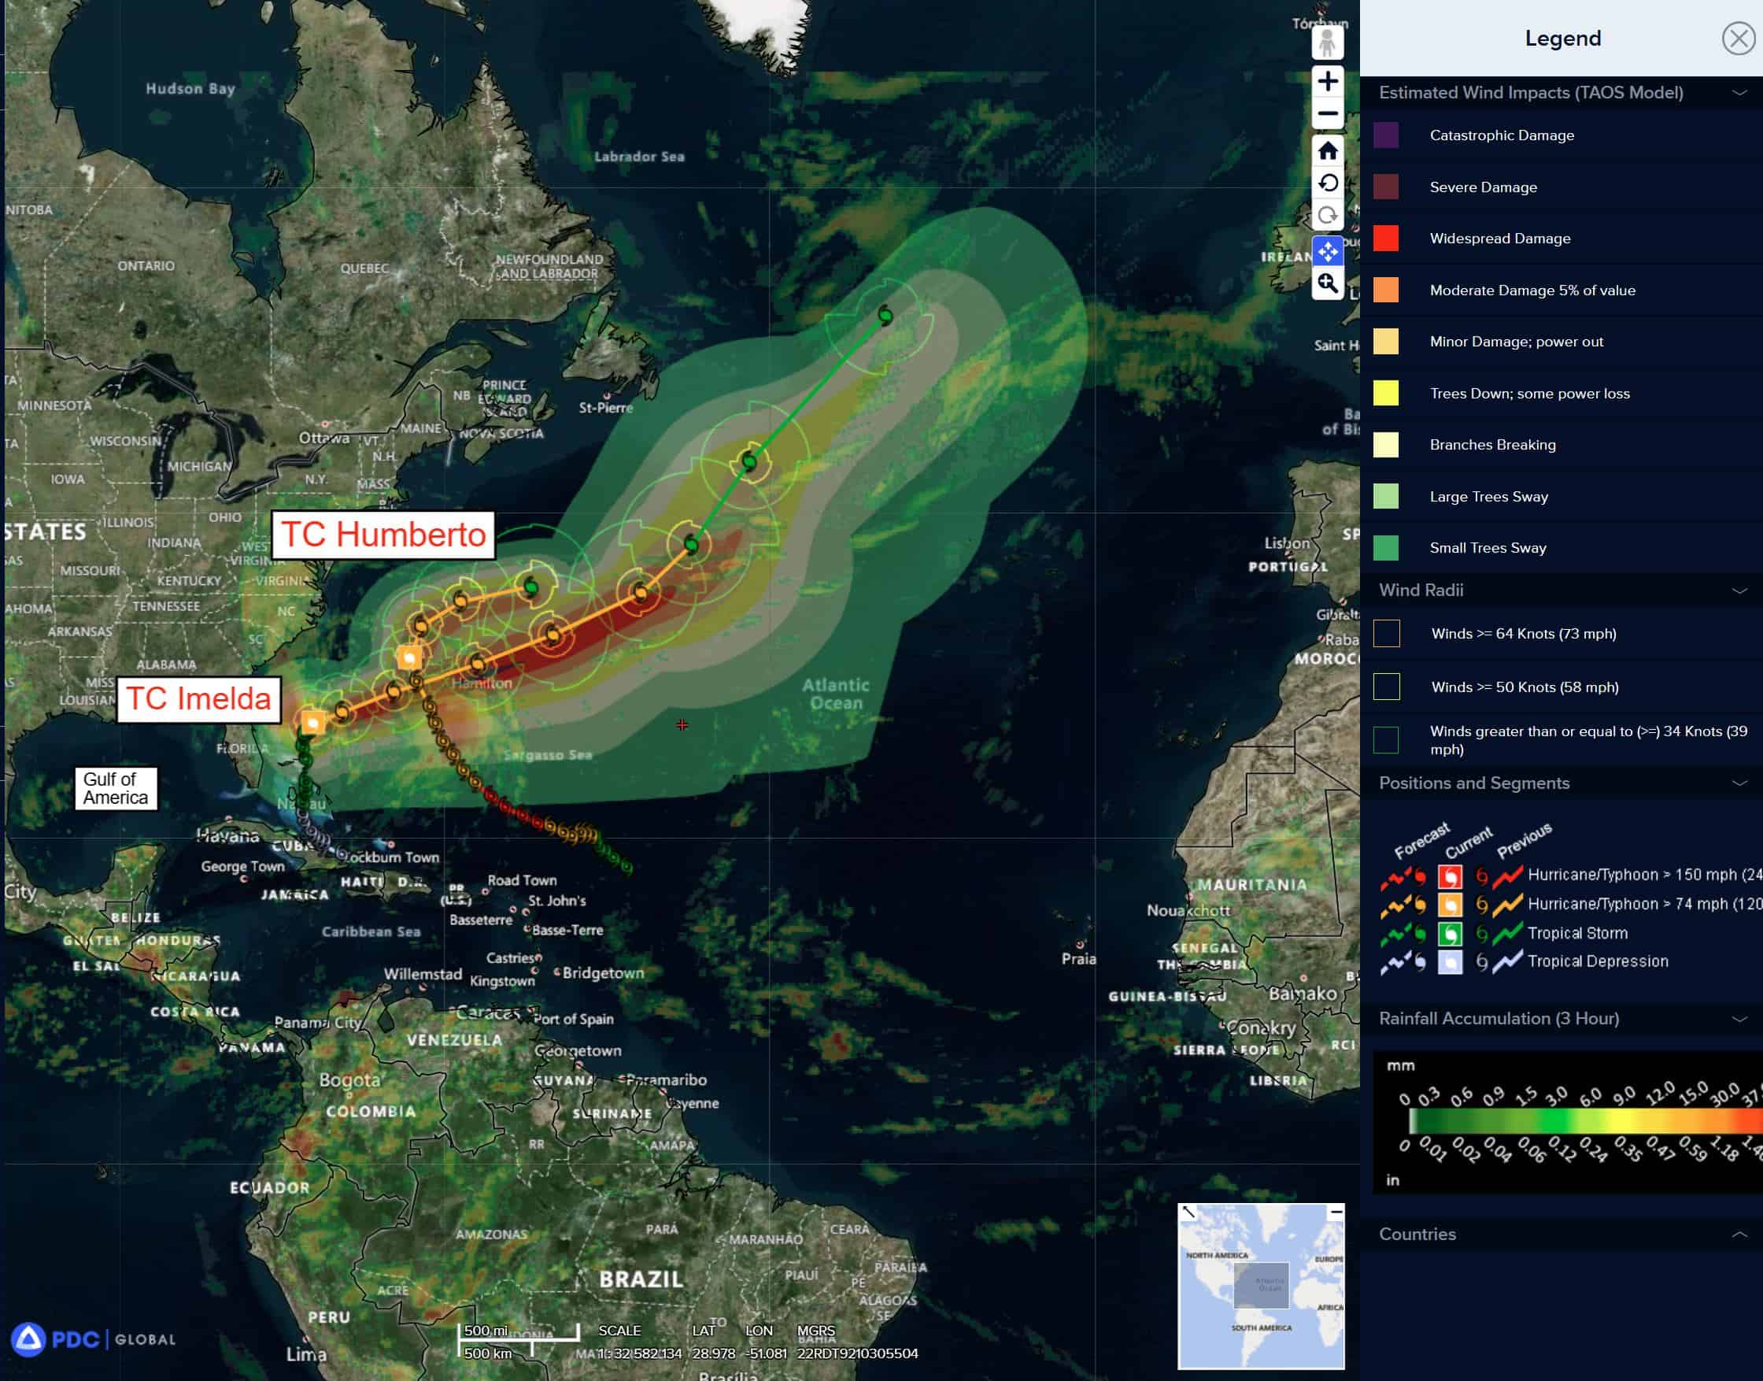Image resolution: width=1763 pixels, height=1381 pixels.
Task: Click the Widespread Damage red swatch
Action: click(x=1385, y=239)
